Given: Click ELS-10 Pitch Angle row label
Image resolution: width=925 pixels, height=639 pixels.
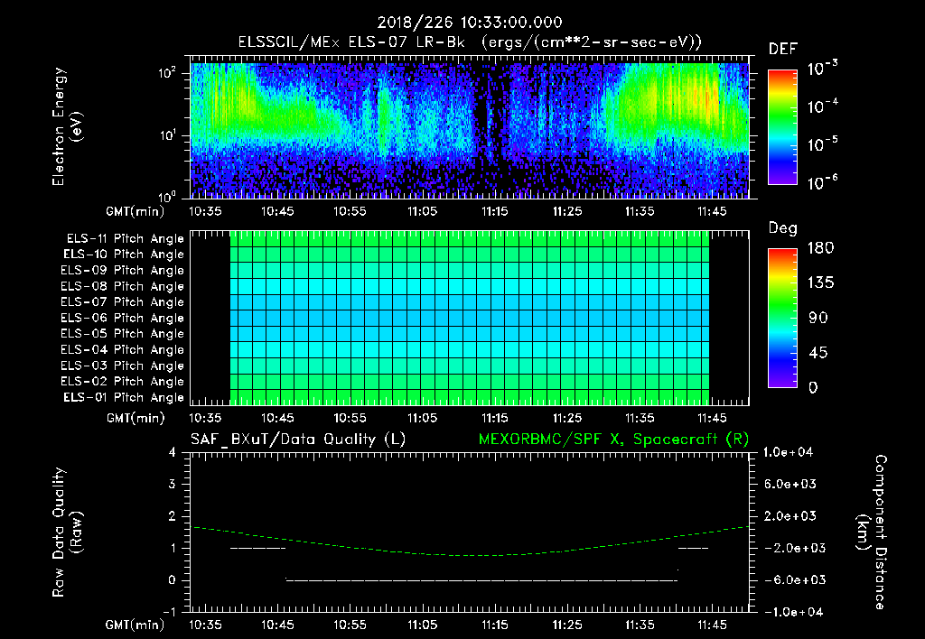Looking at the screenshot, I should pyautogui.click(x=124, y=255).
